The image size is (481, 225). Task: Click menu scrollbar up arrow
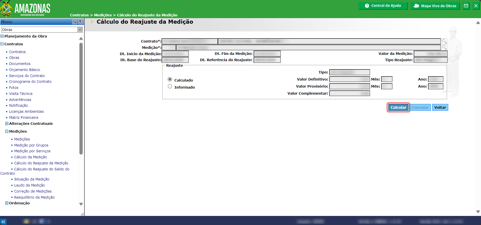[81, 39]
